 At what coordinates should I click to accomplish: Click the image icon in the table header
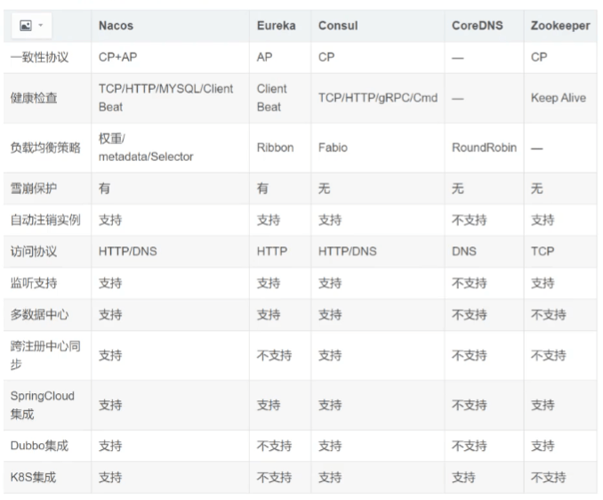click(26, 26)
